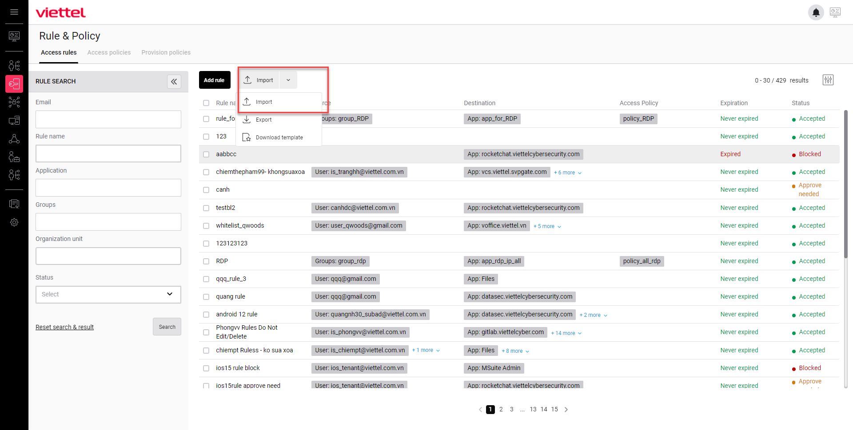
Task: Sort by Expiration column header
Action: tap(734, 103)
